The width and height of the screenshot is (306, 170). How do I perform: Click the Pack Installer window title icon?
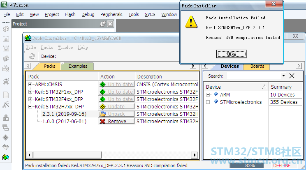point(28,38)
